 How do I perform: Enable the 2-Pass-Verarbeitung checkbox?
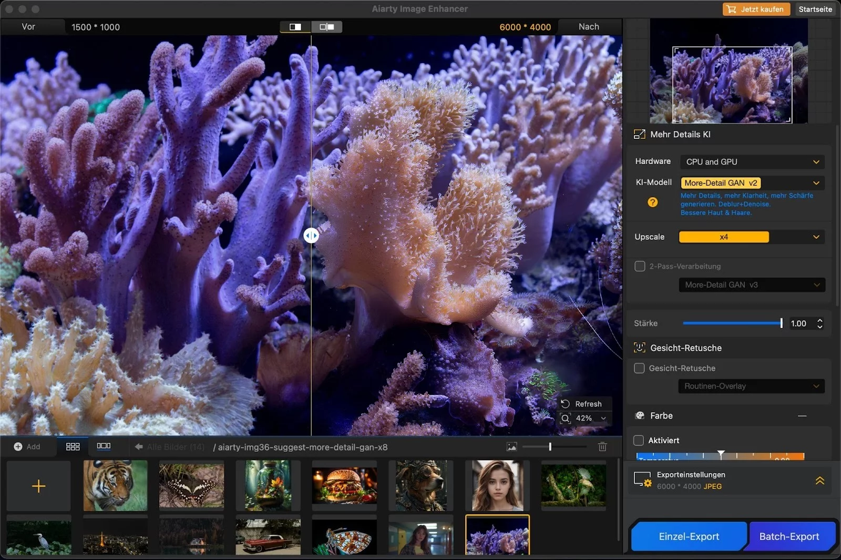(640, 266)
